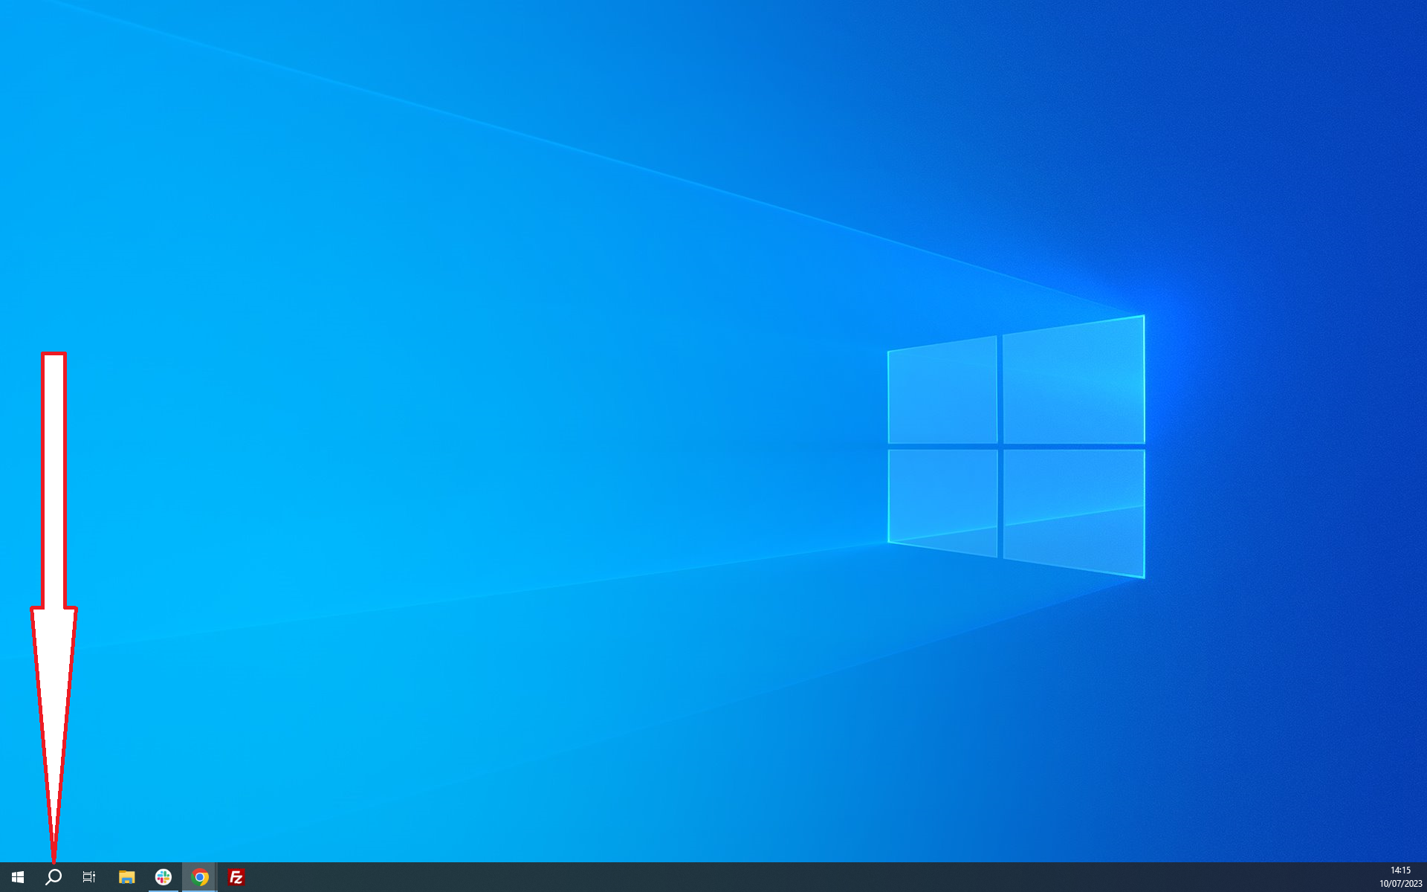Open Task View from the taskbar
1427x892 pixels.
89,877
